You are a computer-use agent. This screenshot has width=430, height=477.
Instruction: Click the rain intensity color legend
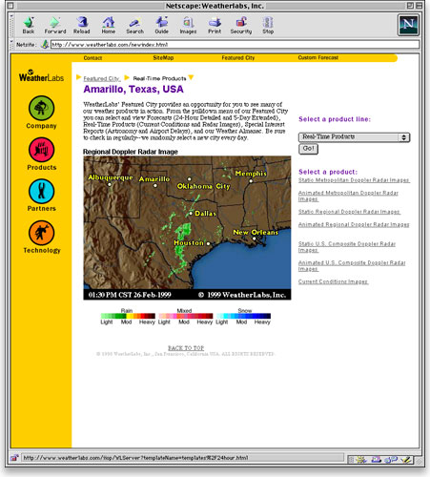coord(128,316)
